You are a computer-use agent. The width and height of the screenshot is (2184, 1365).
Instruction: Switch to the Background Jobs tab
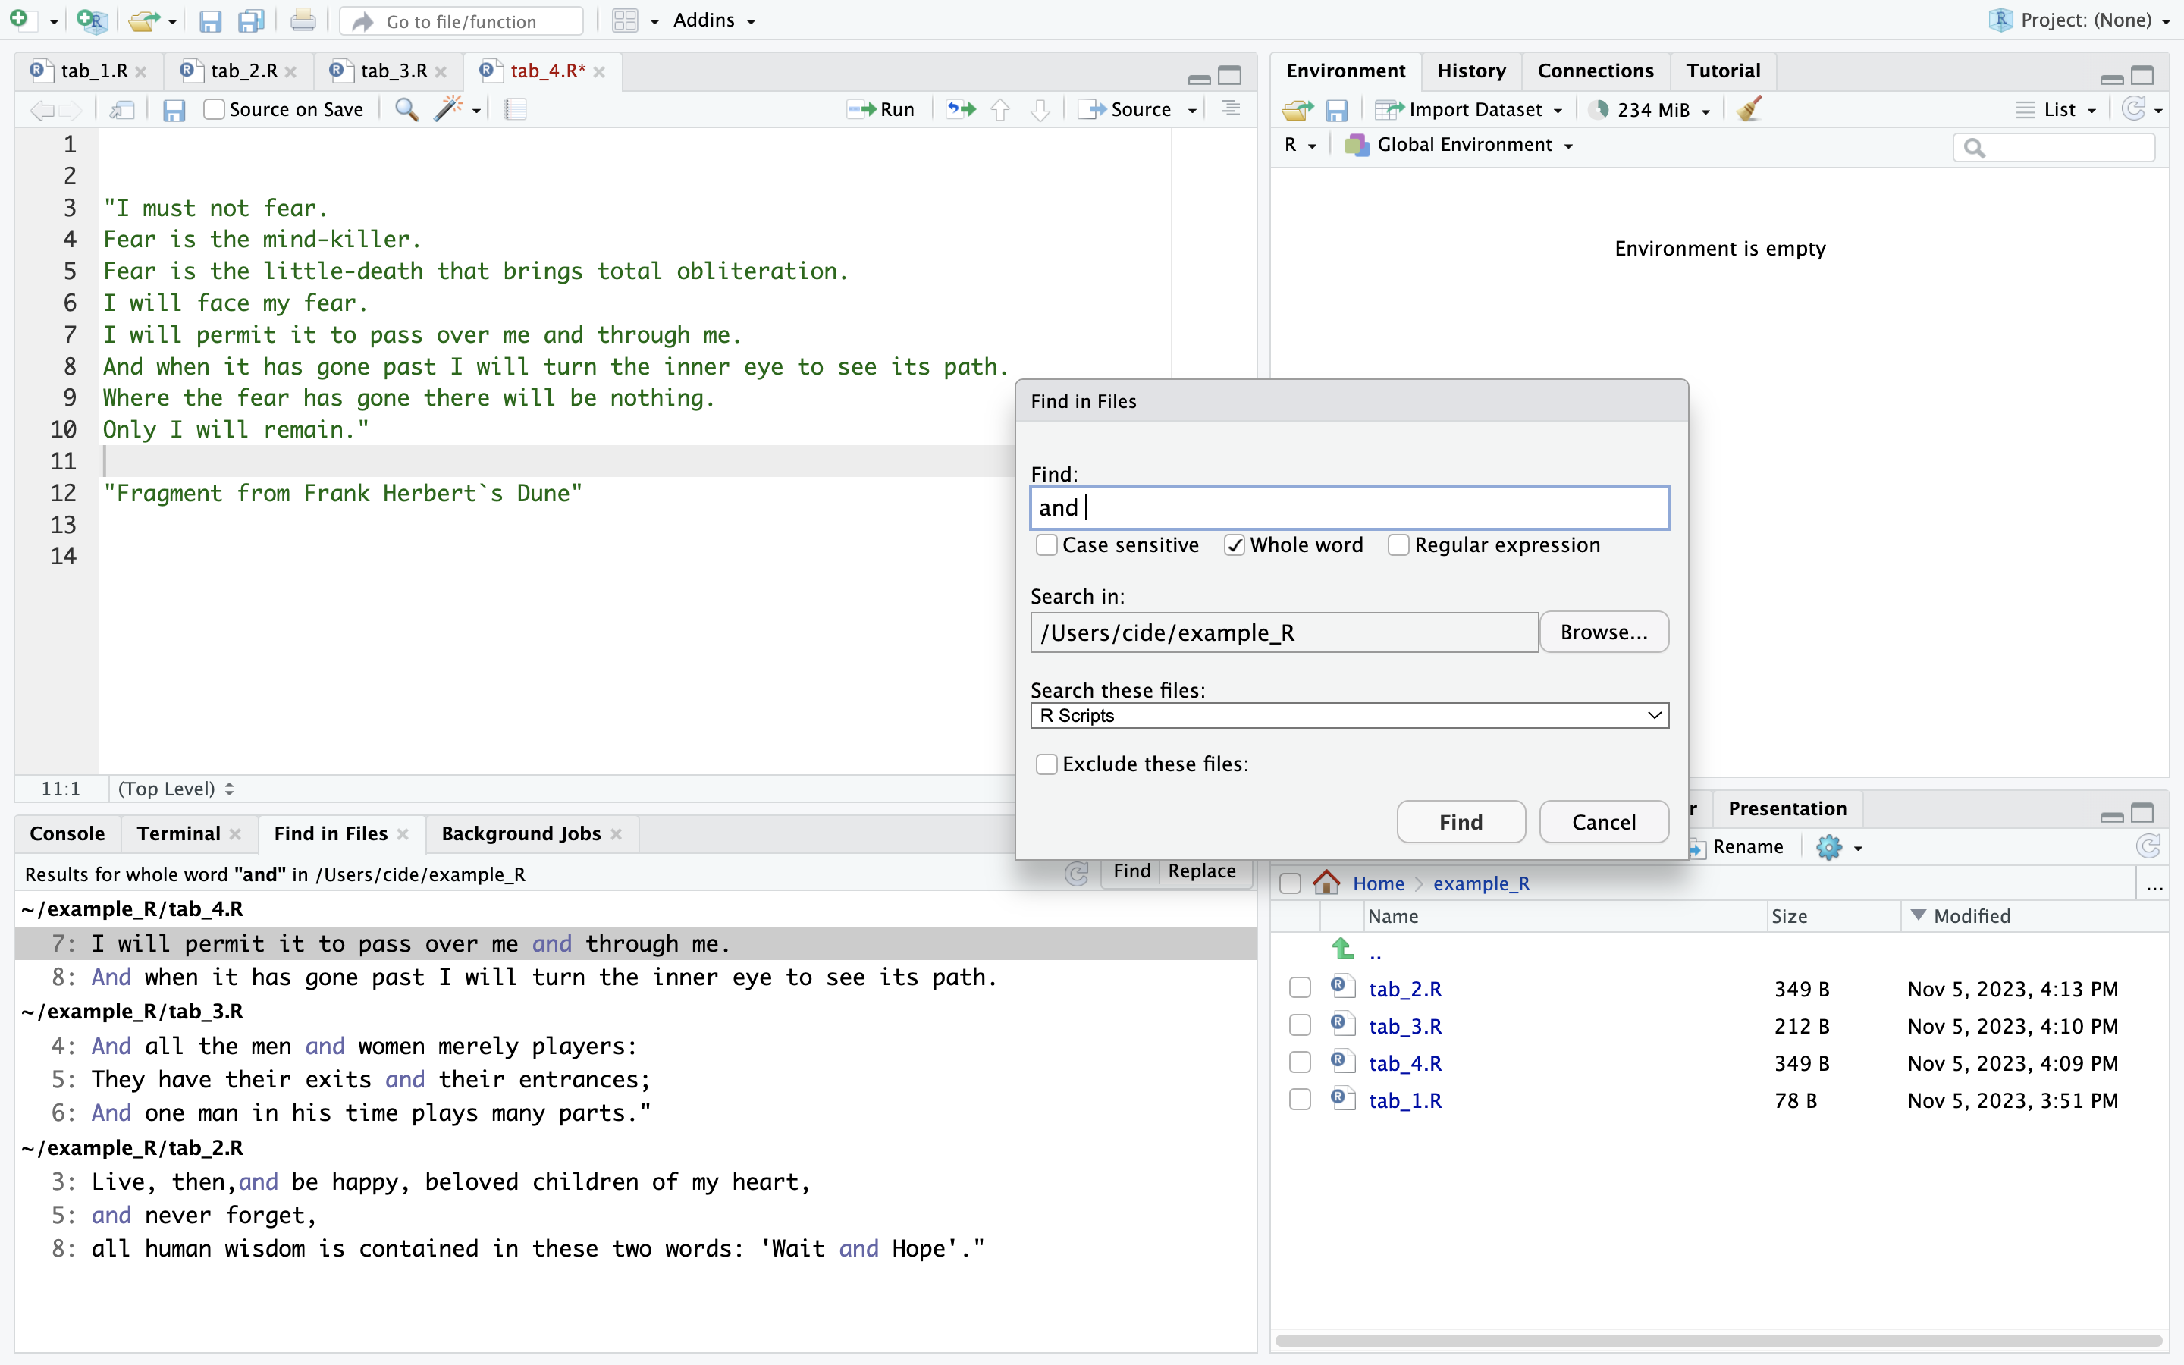coord(521,833)
